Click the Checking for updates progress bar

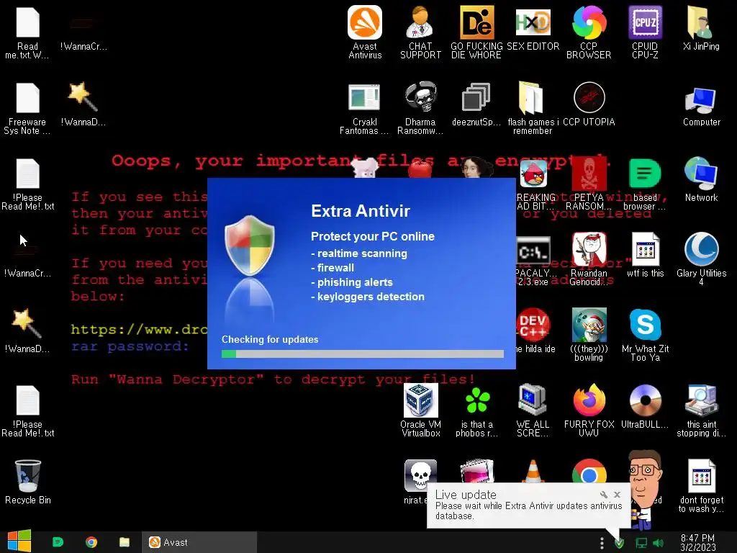click(x=363, y=354)
